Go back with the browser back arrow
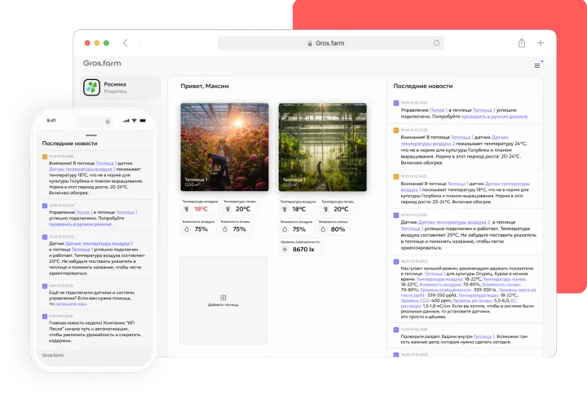Viewport: 587px width, 395px height. pyautogui.click(x=125, y=43)
